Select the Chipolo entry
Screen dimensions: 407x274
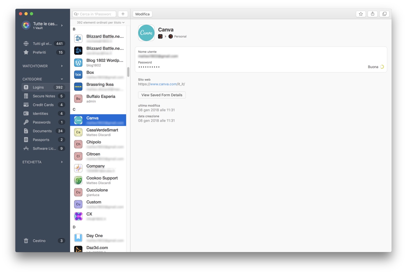pos(98,144)
